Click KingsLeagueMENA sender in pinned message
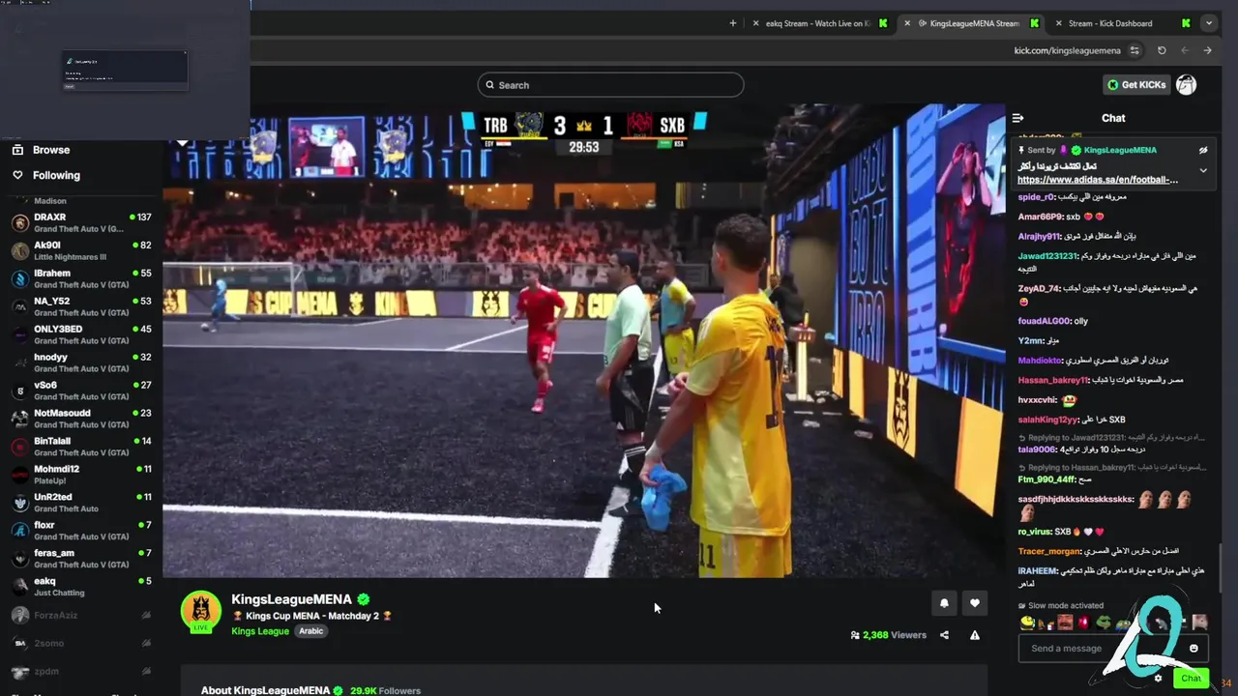 (x=1120, y=151)
